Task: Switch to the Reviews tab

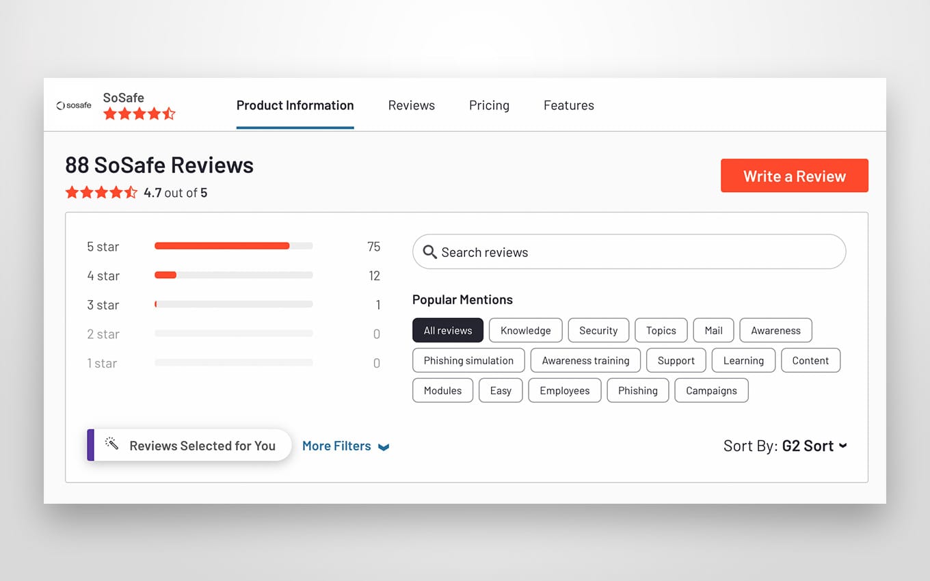Action: coord(412,105)
